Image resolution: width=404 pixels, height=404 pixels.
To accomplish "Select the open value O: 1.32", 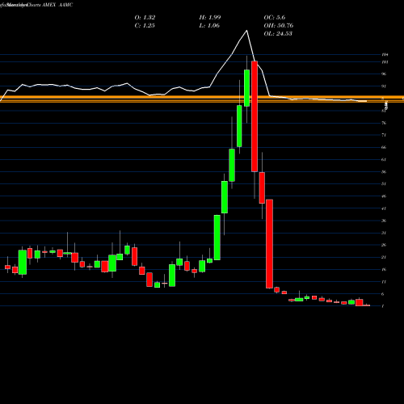I will [x=145, y=18].
